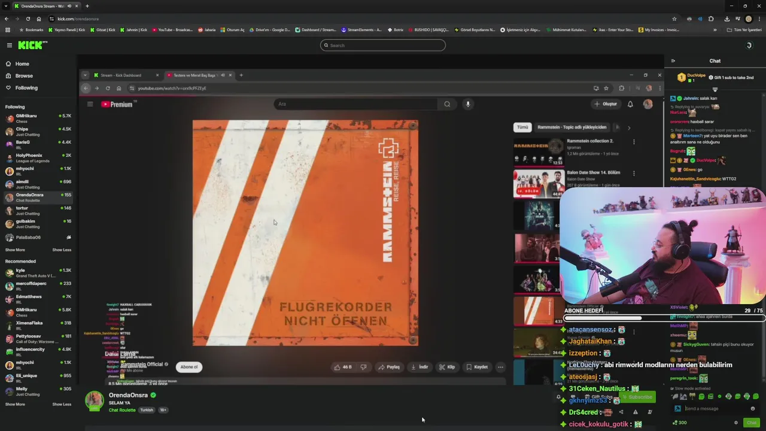Open Browse in Kick sidebar

click(20, 76)
